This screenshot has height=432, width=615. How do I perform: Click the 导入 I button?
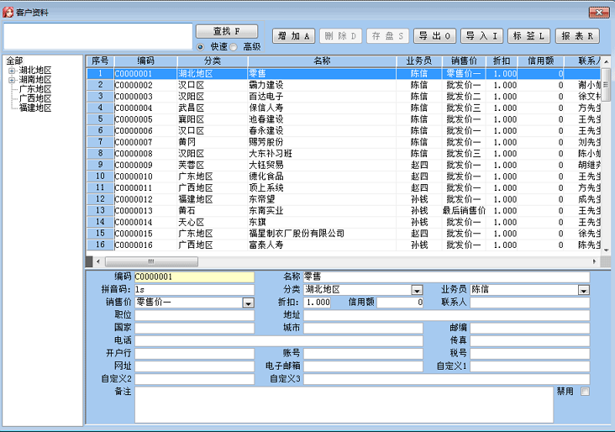point(481,36)
